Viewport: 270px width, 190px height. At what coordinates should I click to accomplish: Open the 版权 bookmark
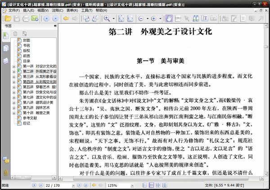(x=27, y=51)
